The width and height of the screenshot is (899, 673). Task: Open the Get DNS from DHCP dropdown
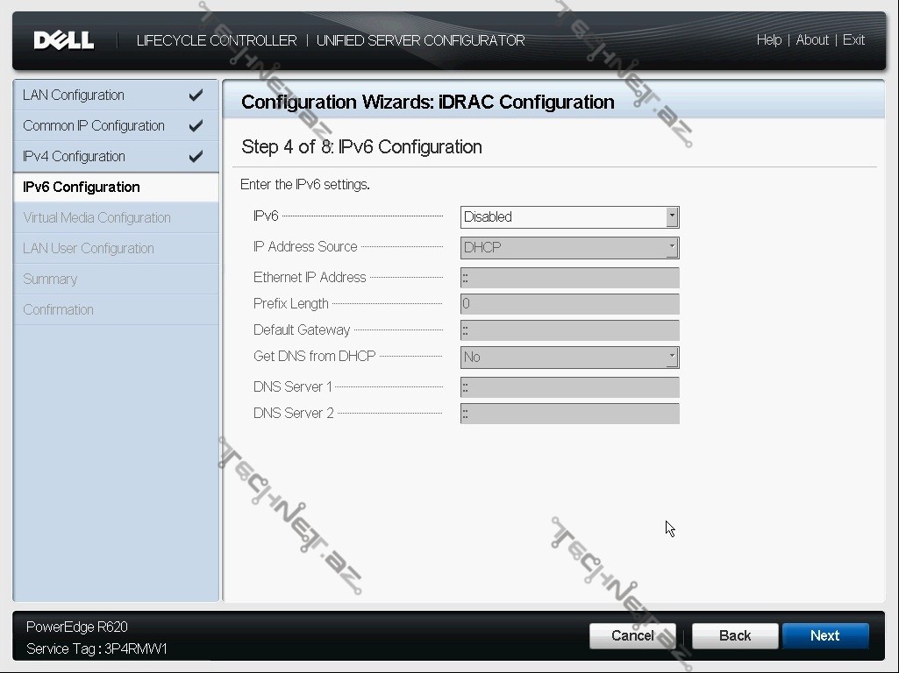(569, 357)
